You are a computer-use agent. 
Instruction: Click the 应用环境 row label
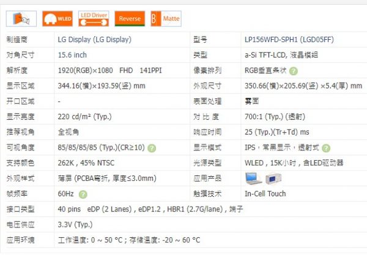coord(20,240)
